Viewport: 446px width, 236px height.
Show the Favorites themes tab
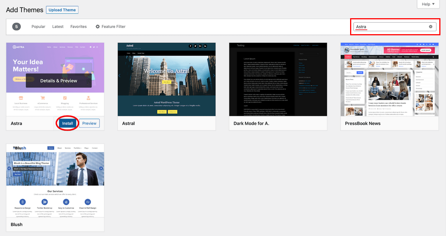pos(78,27)
